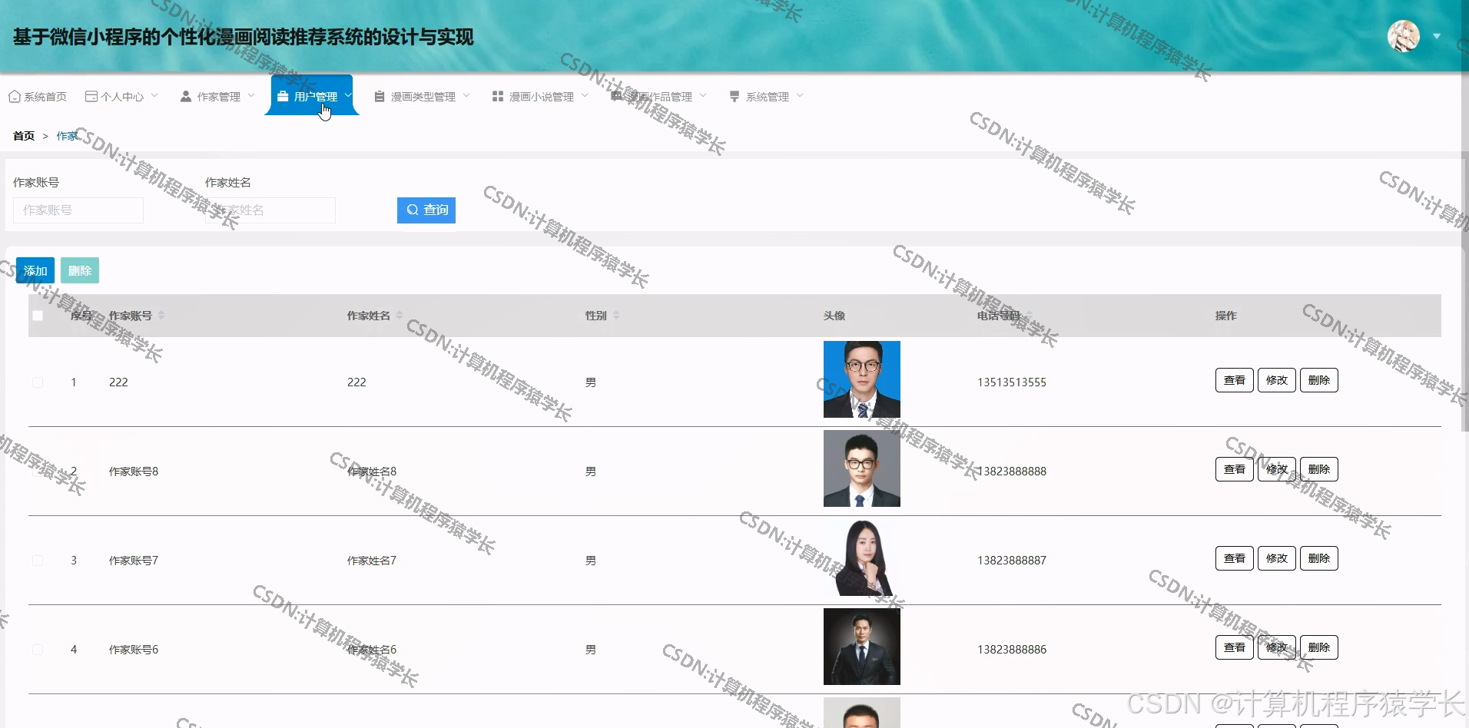Check the row 1 checkbox for 222
This screenshot has height=728, width=1469.
pyautogui.click(x=38, y=382)
